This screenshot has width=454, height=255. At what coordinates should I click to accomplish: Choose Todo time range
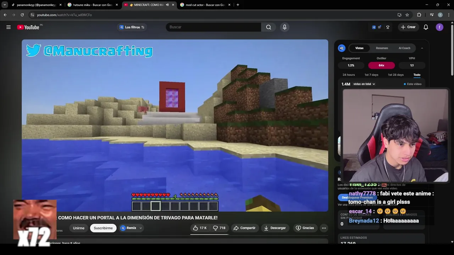417,75
